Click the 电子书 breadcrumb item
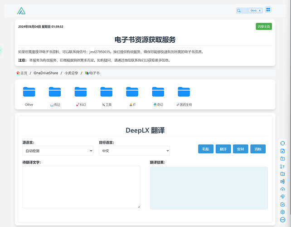Viewport: 291px width, 227px height. pos(92,73)
